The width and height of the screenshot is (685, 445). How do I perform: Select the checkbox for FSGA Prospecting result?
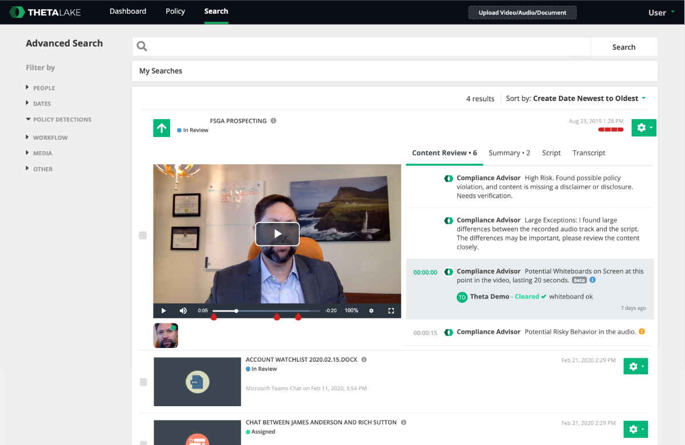(143, 235)
